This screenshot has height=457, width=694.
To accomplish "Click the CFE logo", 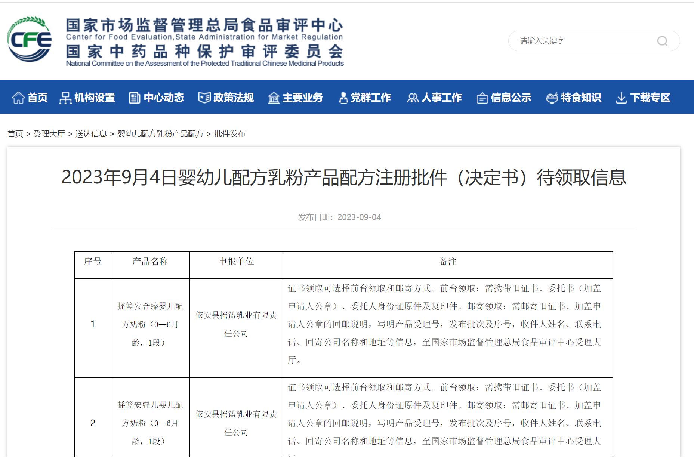I will 30,40.
